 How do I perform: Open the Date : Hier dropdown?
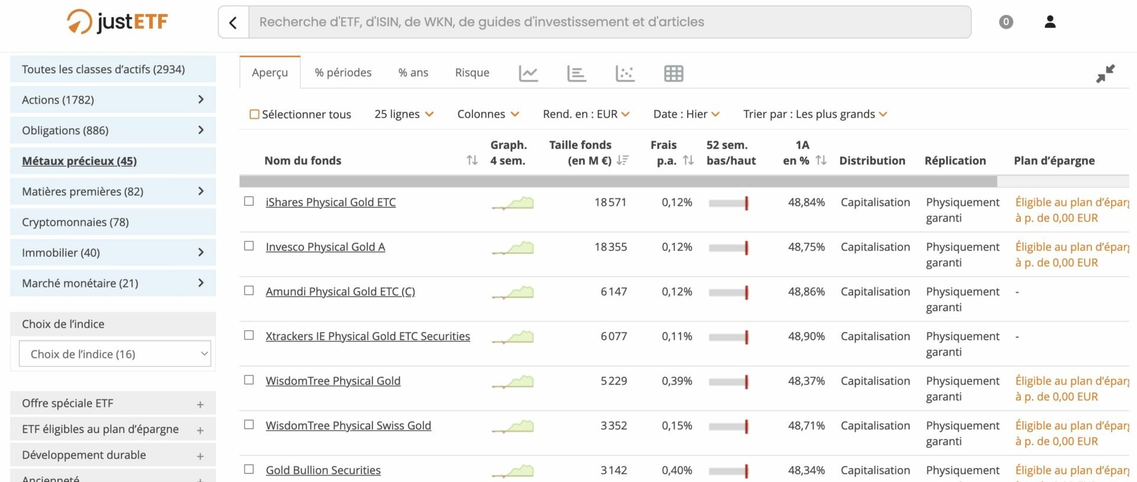(686, 114)
